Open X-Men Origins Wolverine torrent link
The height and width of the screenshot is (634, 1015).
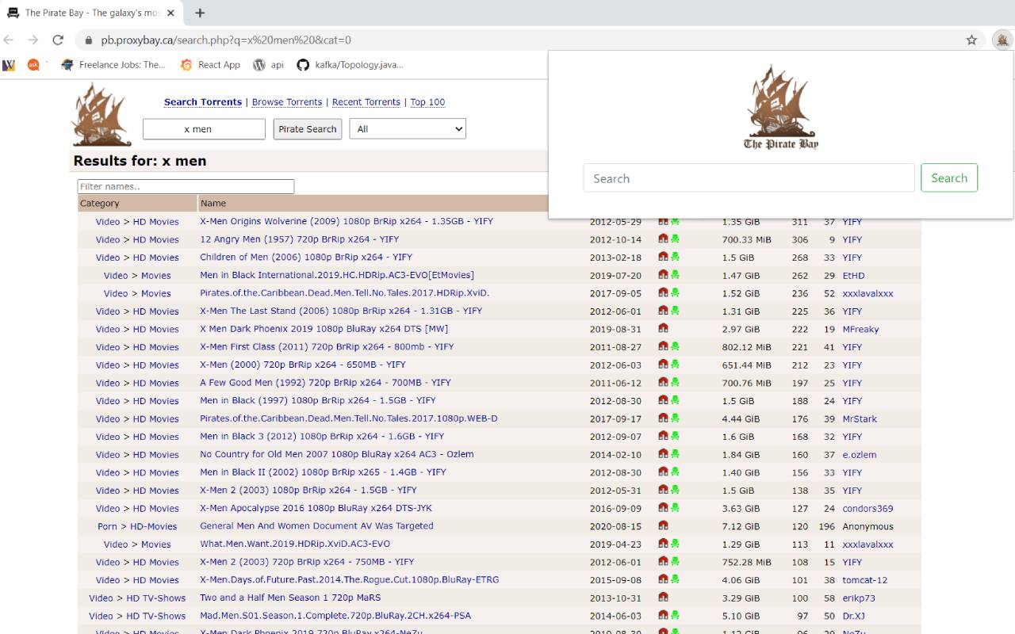[x=347, y=221]
